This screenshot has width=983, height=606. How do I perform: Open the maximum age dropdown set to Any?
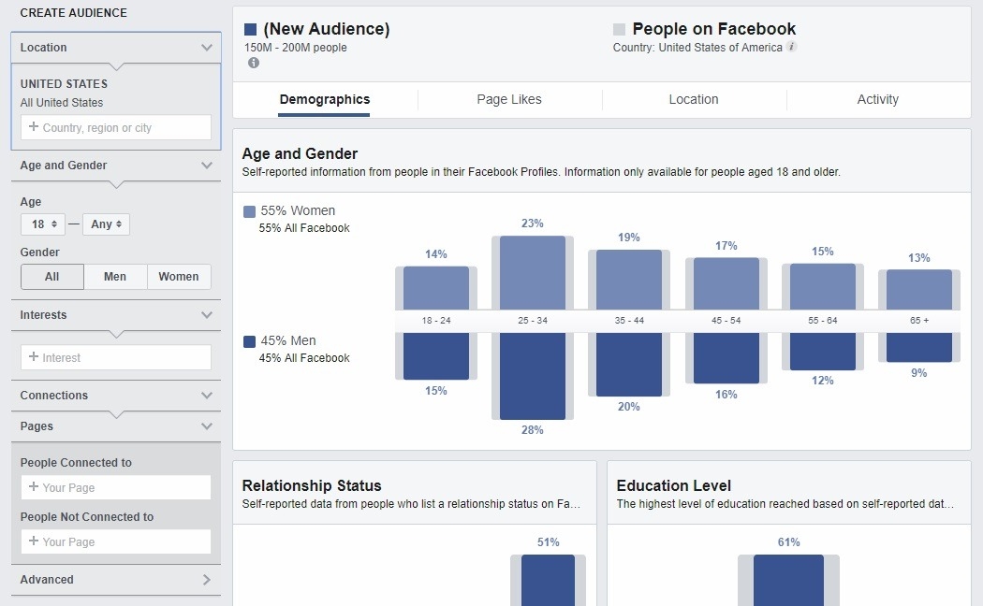click(x=106, y=224)
